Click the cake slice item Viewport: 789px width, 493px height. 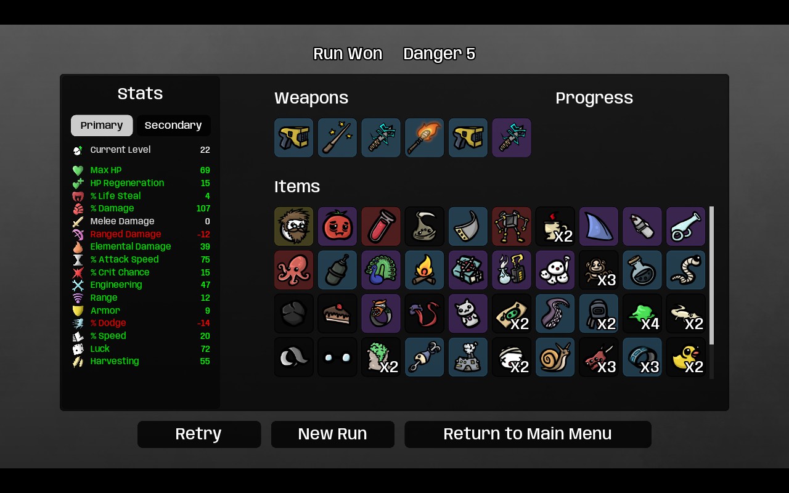click(337, 314)
